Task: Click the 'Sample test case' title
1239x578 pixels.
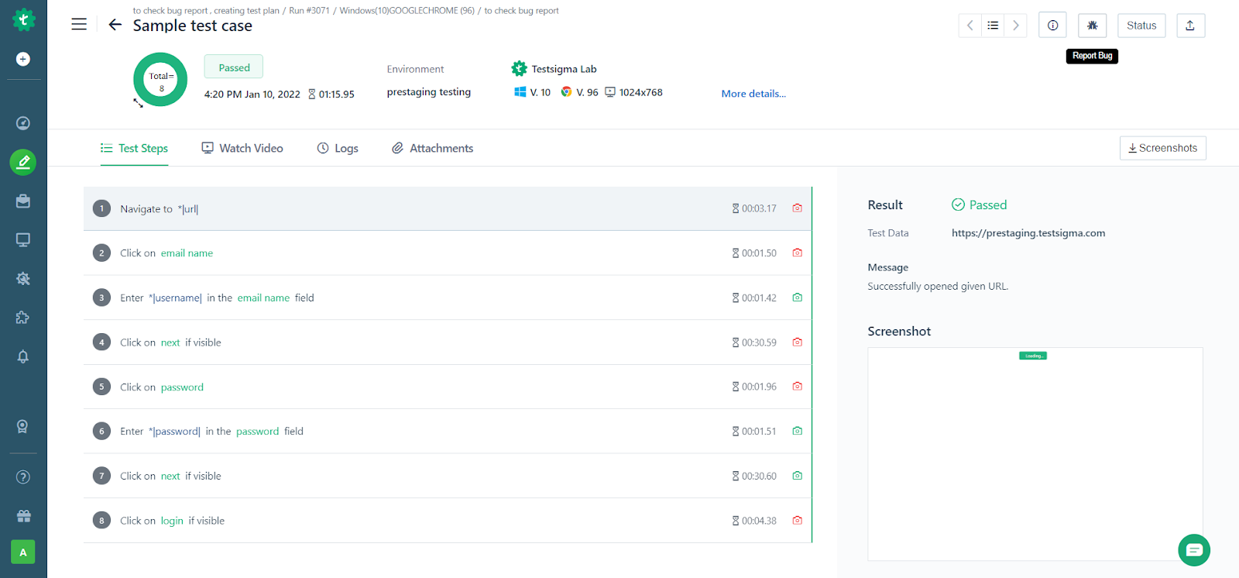Action: 193,26
